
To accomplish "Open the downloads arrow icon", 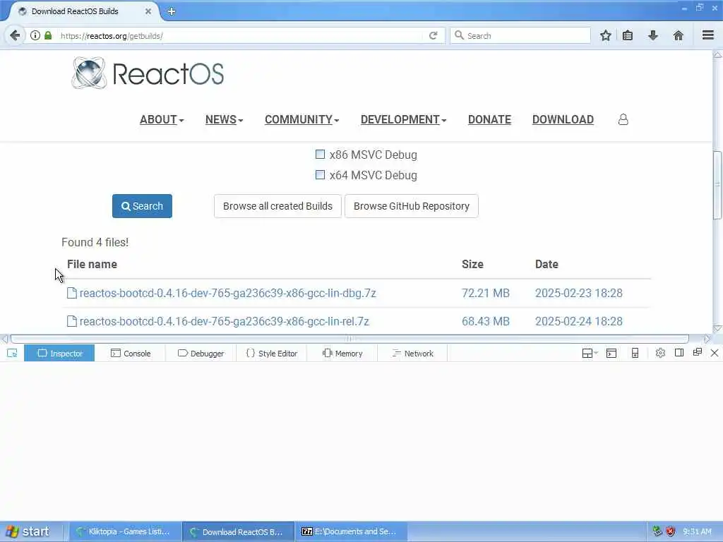I will (653, 35).
